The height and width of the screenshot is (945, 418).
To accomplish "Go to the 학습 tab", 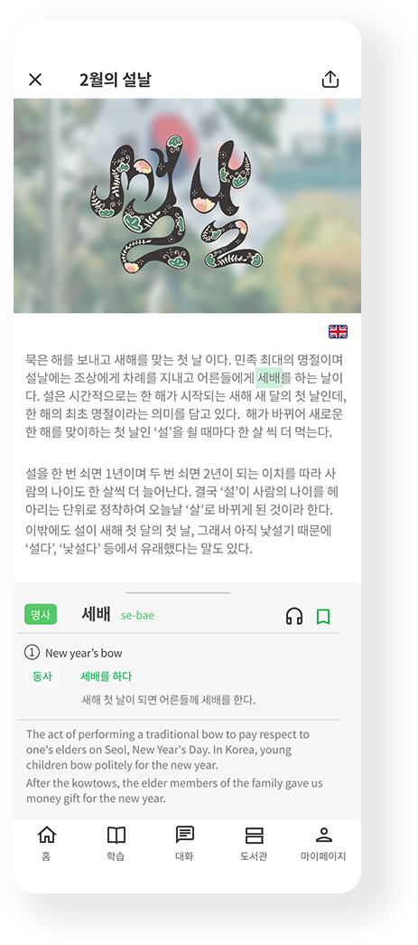I will (x=116, y=843).
